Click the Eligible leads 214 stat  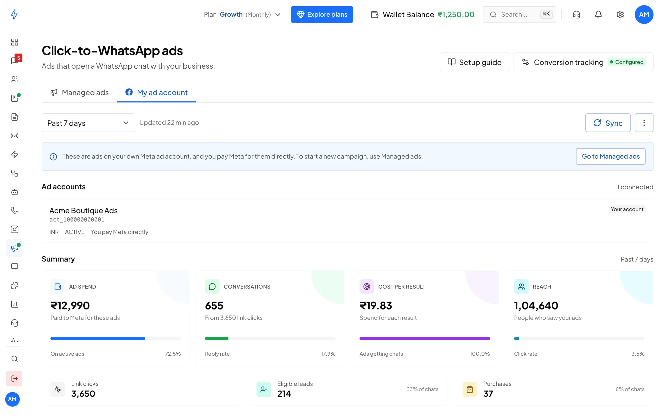point(347,389)
